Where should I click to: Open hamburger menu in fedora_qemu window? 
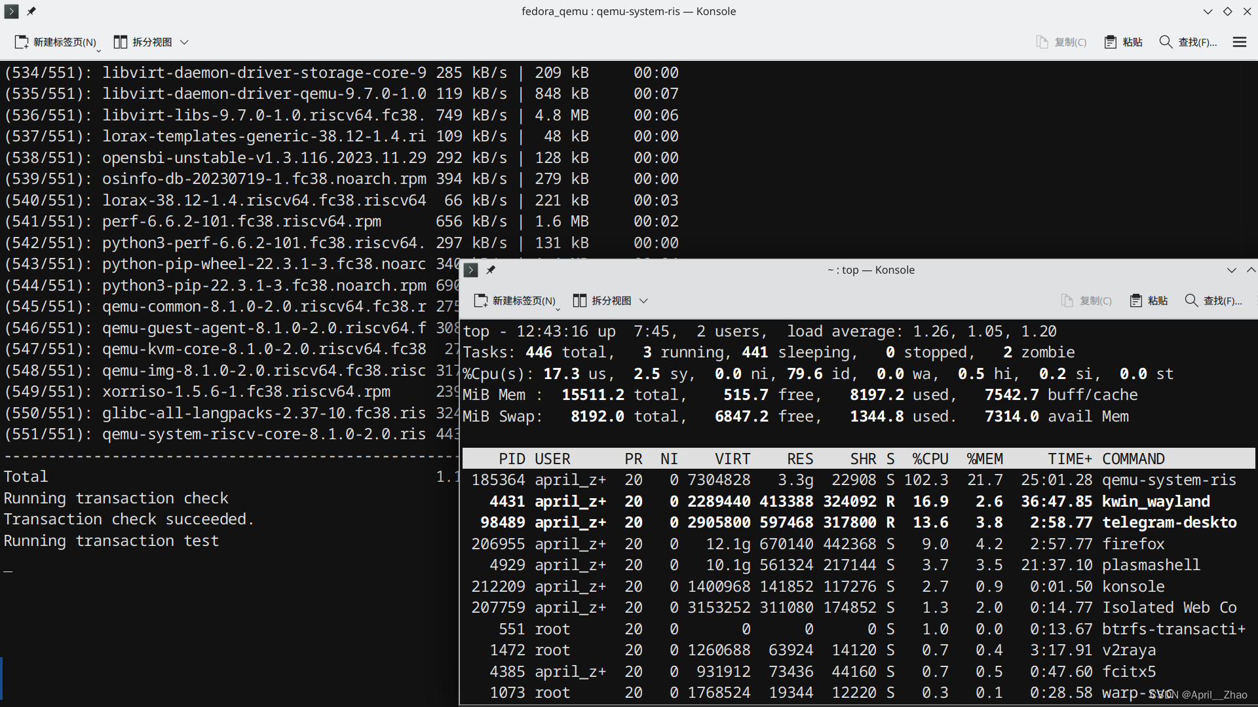coord(1239,42)
